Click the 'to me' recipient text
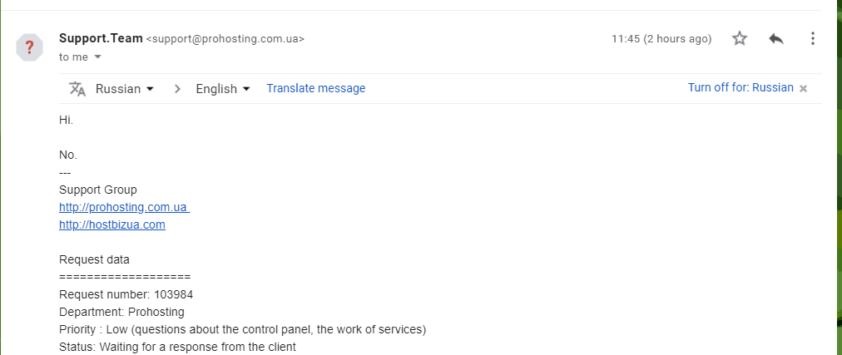Screen dimensions: 842x355 coord(73,57)
